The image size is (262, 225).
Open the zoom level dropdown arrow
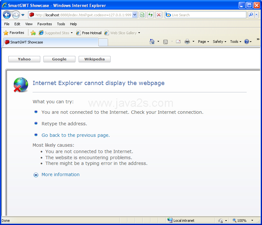252,221
